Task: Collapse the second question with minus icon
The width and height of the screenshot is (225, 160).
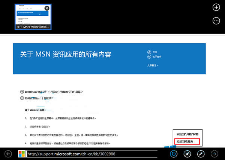Action: (x=22, y=98)
